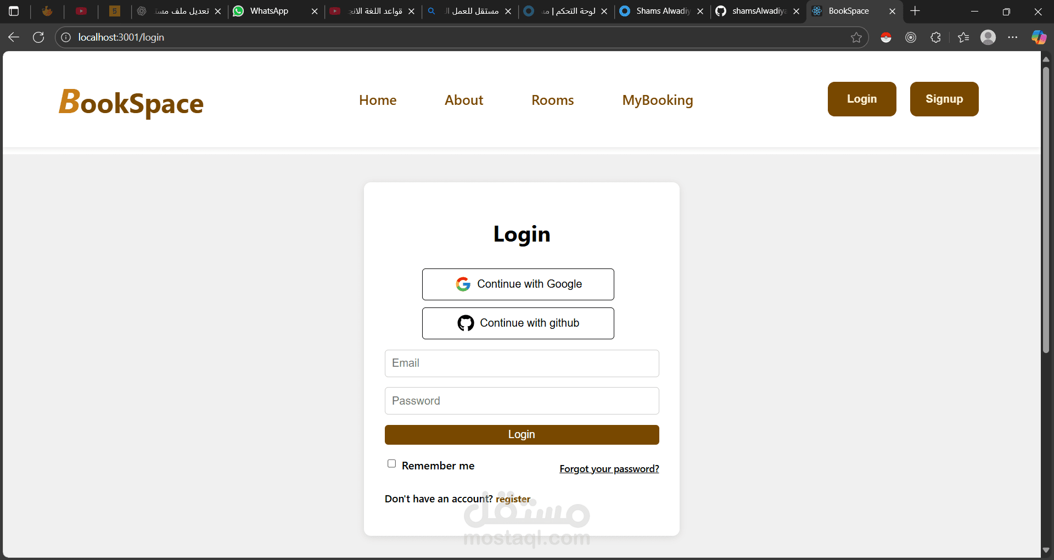Submit the form with the wide Login button

point(522,435)
